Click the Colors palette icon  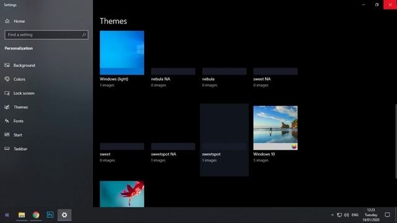point(7,79)
